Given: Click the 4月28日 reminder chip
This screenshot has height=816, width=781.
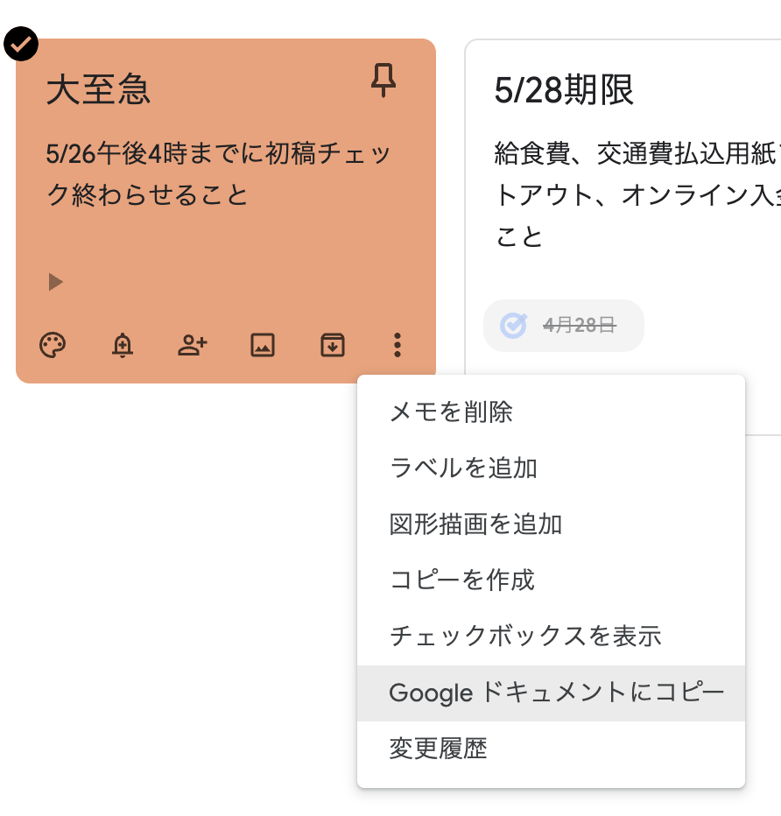Looking at the screenshot, I should 564,325.
